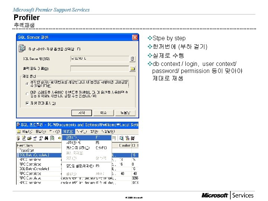Click last icon on Profiler toolbar
This screenshot has width=268, height=201.
pyautogui.click(x=133, y=138)
